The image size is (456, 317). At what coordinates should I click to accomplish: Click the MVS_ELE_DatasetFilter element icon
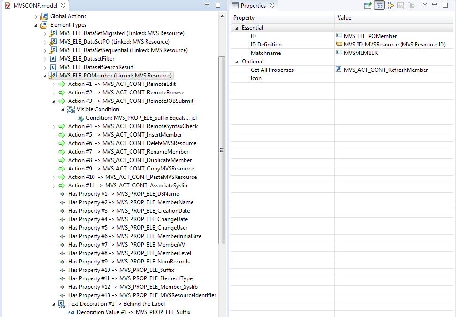pyautogui.click(x=53, y=59)
